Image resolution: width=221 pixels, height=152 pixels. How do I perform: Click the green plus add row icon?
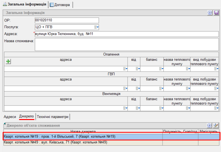point(9,62)
